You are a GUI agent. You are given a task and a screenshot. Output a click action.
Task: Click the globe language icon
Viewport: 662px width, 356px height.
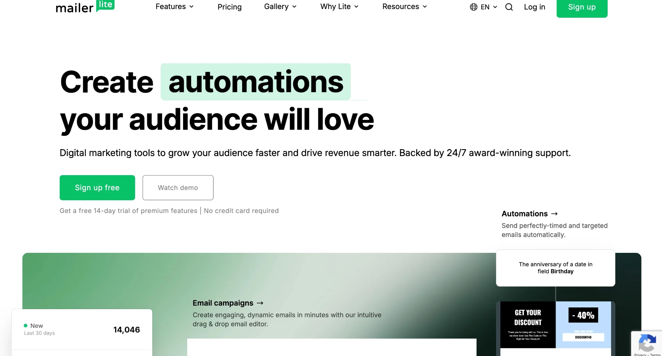coord(473,7)
